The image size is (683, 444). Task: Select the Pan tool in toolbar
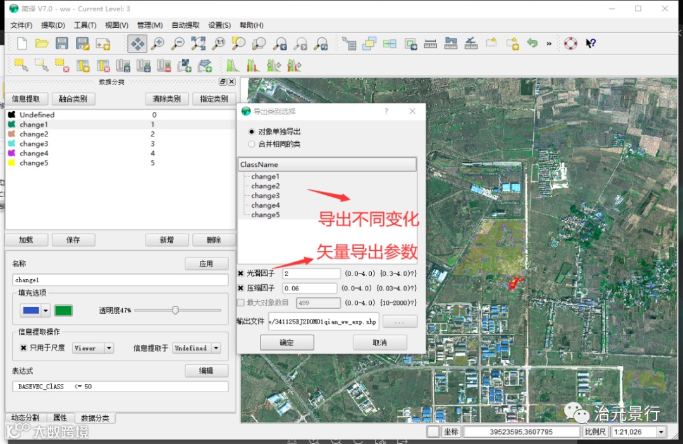(x=137, y=44)
